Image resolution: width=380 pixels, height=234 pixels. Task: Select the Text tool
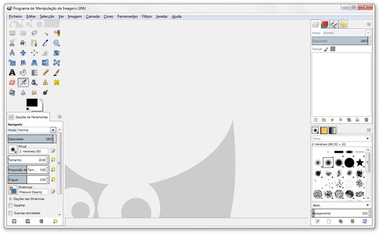coord(12,73)
